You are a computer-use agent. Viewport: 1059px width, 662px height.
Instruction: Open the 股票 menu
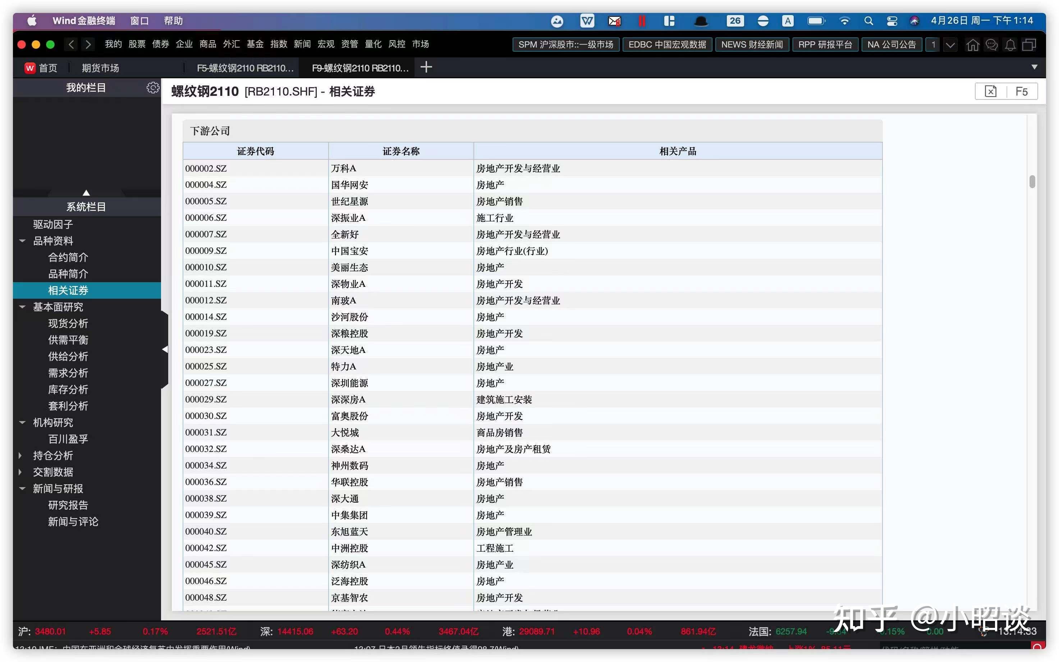click(137, 44)
